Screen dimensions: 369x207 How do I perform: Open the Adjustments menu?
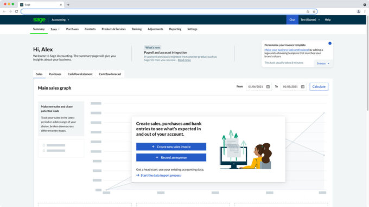point(155,29)
